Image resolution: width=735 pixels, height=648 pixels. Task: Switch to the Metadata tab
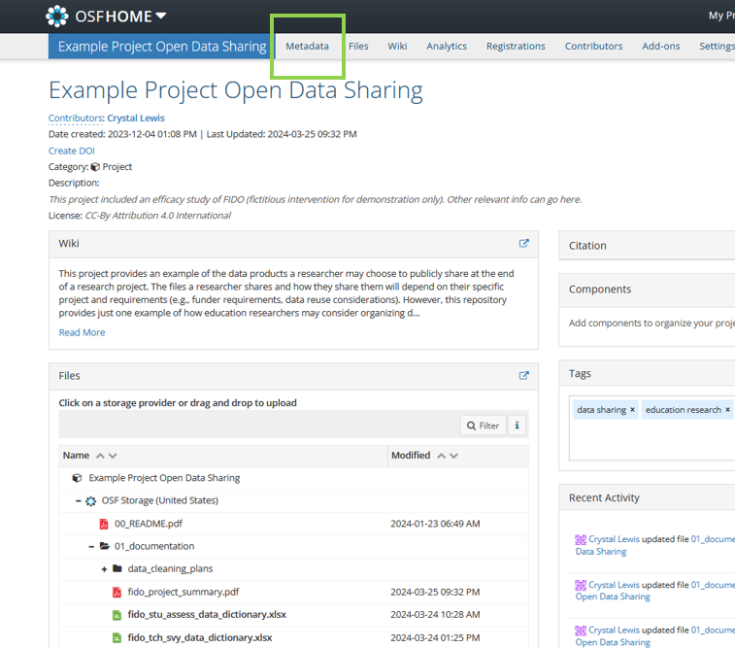click(307, 46)
